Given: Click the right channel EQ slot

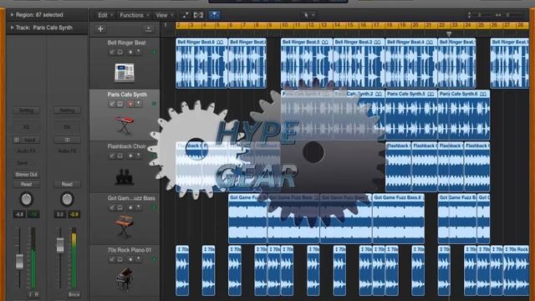Looking at the screenshot, I should [x=67, y=127].
